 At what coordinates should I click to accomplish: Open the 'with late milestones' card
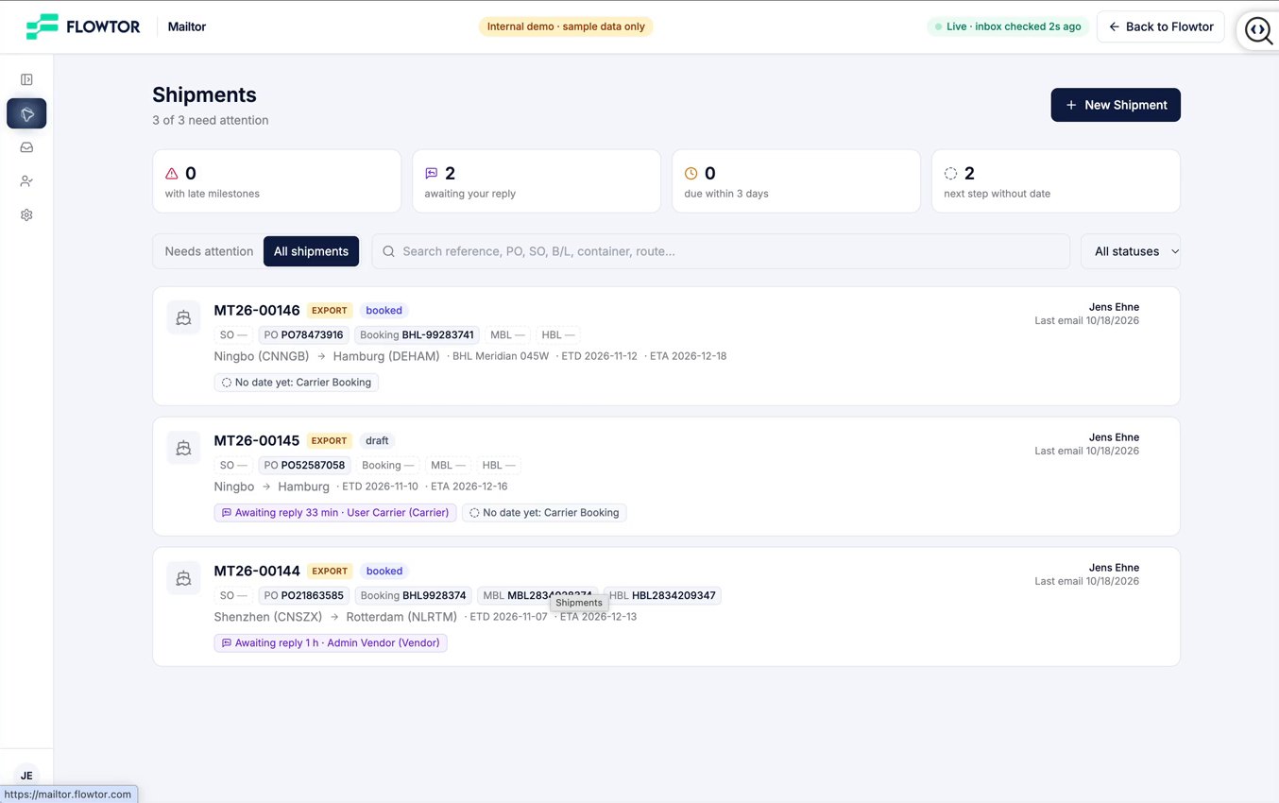point(277,181)
